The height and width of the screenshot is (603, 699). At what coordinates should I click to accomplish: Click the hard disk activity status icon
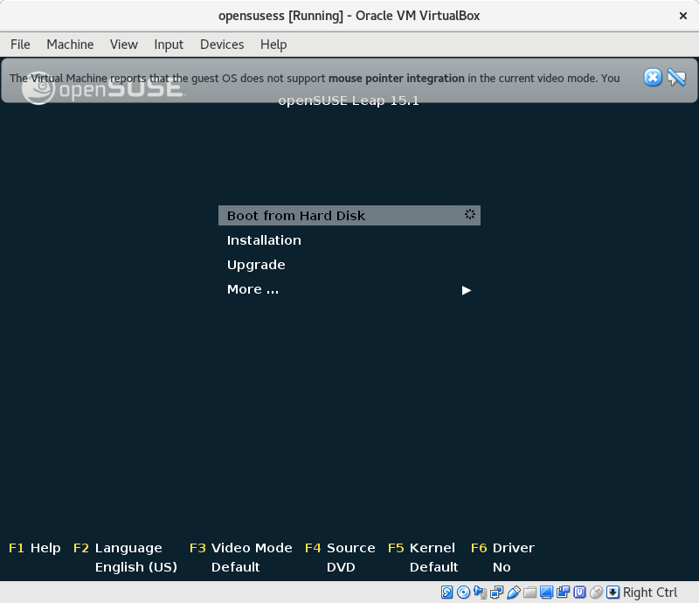click(447, 592)
